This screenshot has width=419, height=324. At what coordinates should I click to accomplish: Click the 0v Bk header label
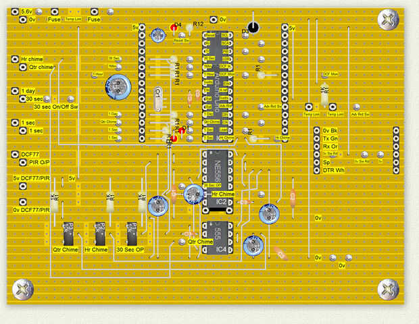[330, 130]
